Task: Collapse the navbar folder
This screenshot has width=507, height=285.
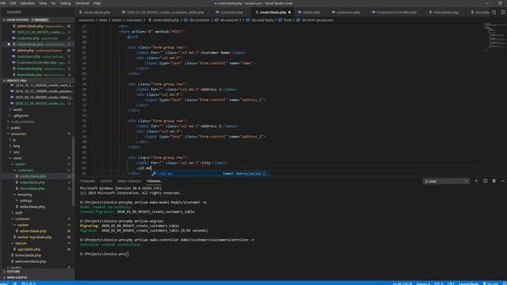Action: point(23,225)
